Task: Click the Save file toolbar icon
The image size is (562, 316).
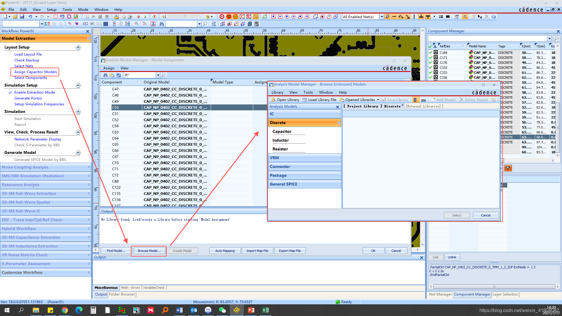Action: (22, 17)
